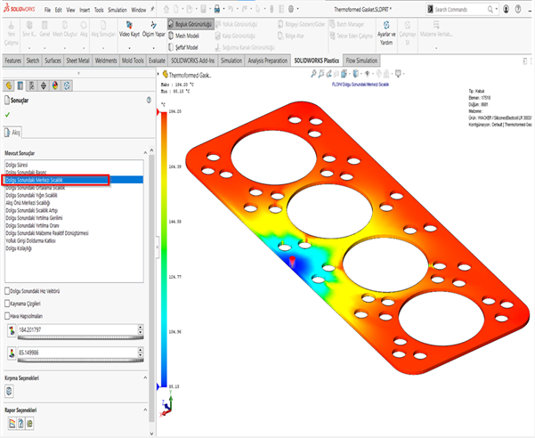
Task: Select Dolgu Süresi from results list
Action: 18,166
